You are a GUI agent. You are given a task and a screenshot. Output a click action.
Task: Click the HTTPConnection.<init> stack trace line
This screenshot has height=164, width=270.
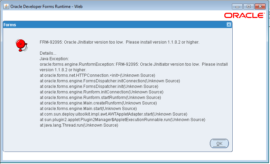97,75
